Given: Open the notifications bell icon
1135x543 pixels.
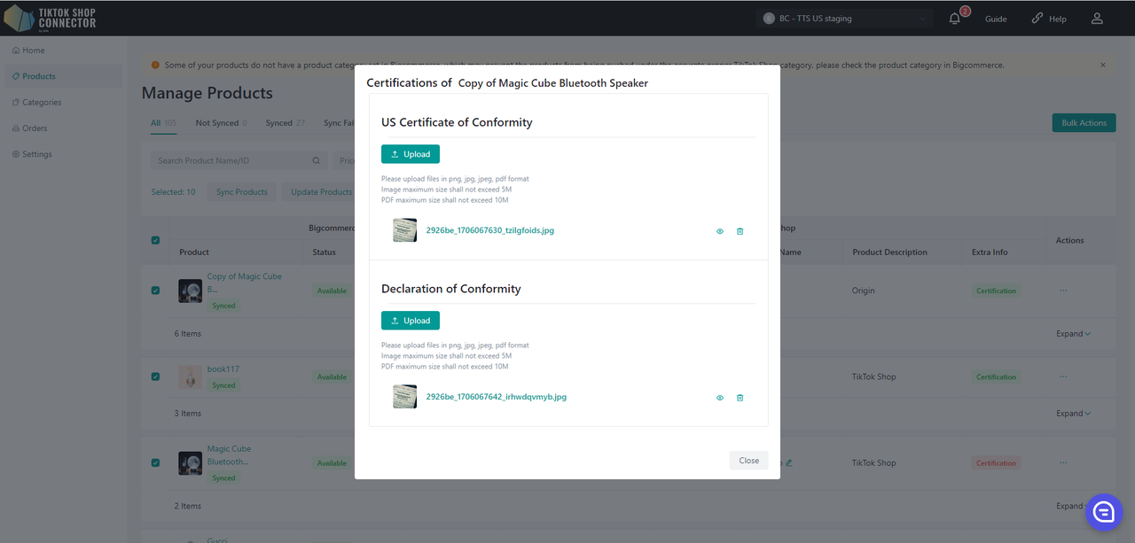Looking at the screenshot, I should 955,19.
